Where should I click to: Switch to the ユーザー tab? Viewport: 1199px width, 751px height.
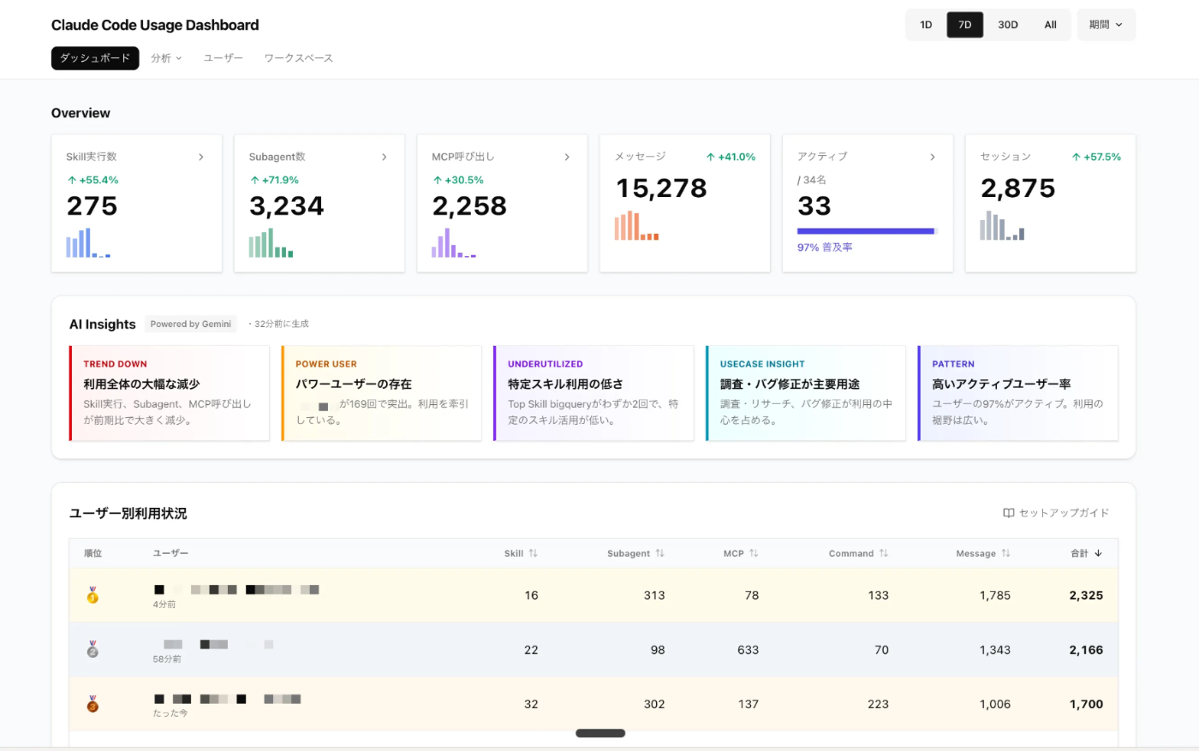(x=223, y=58)
